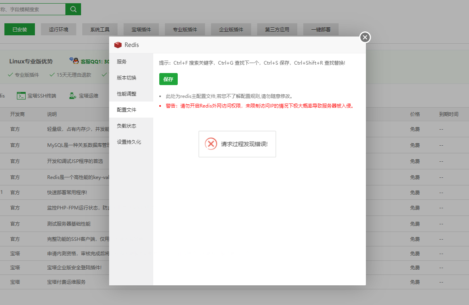Click the 开发商 column header
The image size is (469, 305).
tap(17, 114)
